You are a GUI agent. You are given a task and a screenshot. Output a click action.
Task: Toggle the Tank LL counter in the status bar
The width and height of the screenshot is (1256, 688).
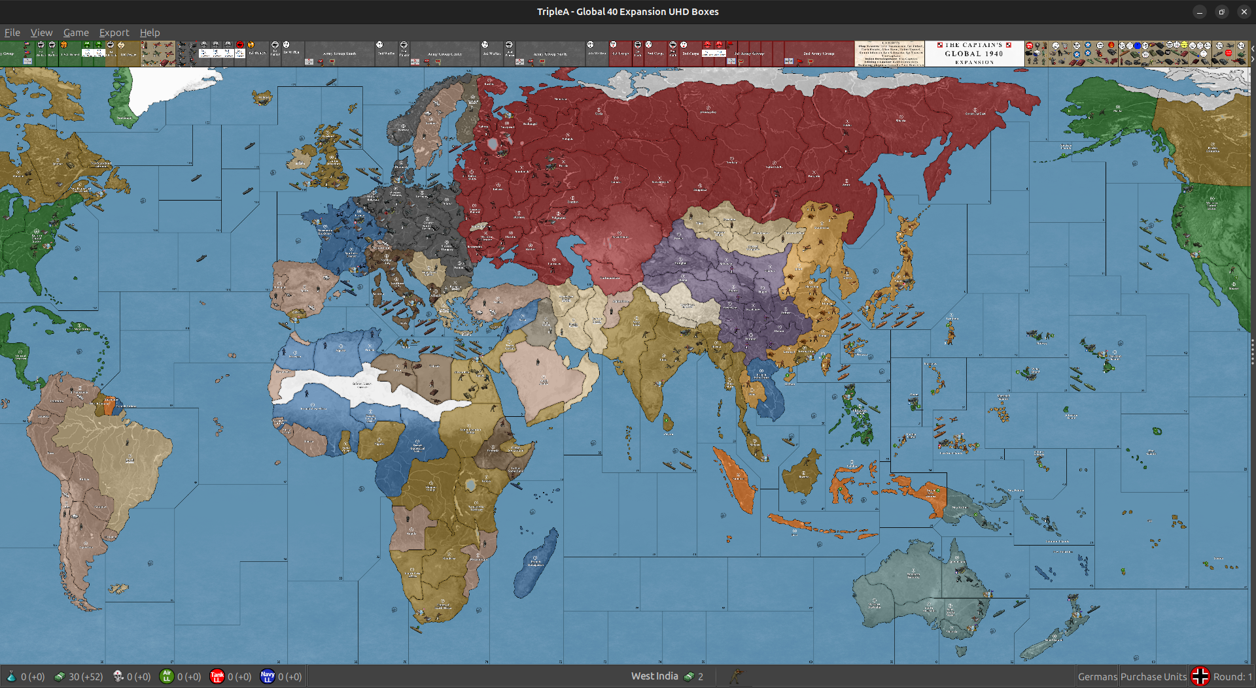[218, 676]
